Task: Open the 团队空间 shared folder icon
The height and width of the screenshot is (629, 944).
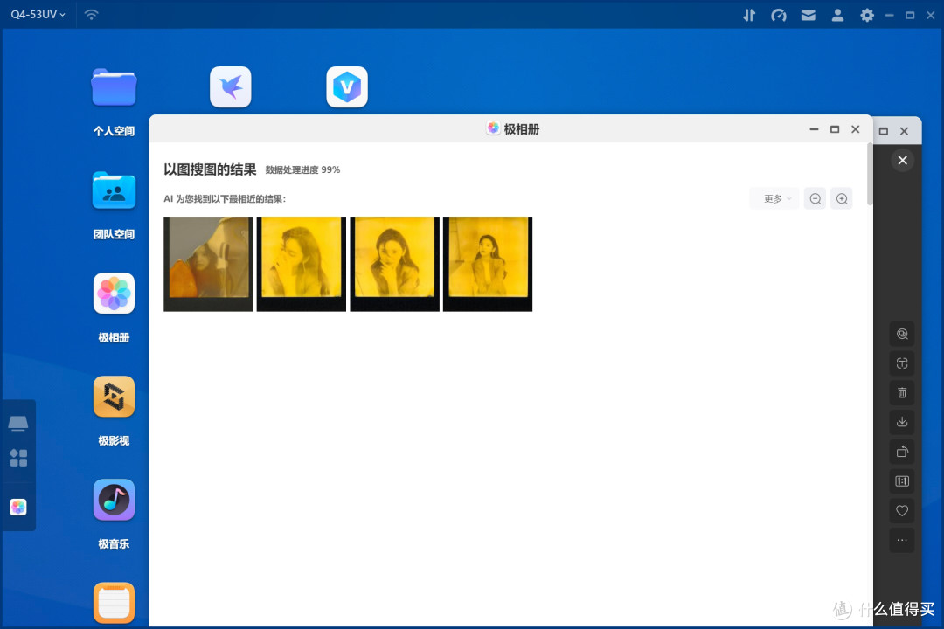Action: click(114, 190)
